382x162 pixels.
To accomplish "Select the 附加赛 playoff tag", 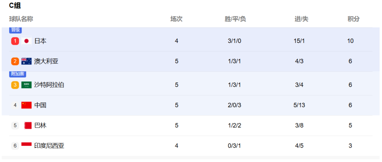I will coord(18,74).
